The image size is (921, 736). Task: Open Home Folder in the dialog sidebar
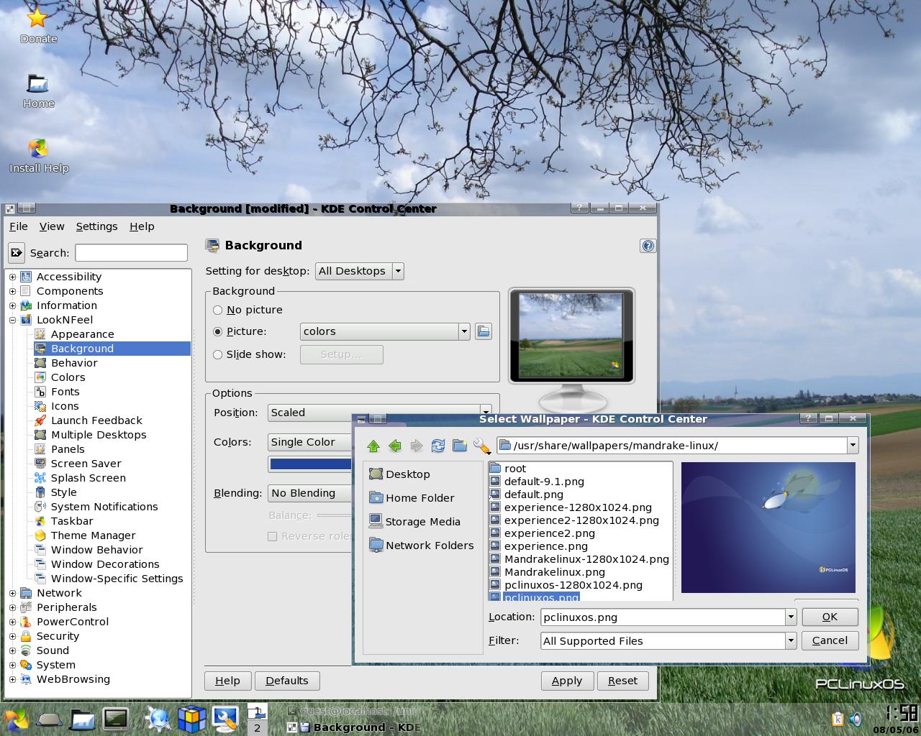point(412,498)
